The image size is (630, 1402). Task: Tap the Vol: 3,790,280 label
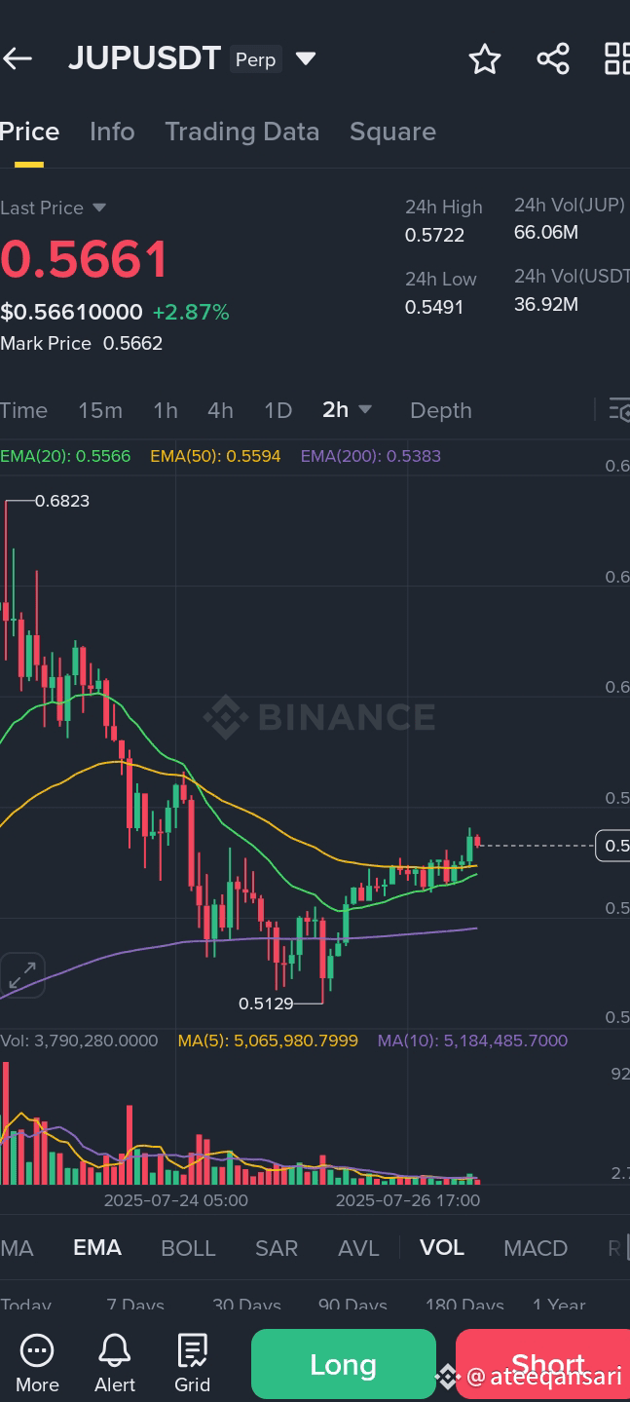pos(79,1041)
